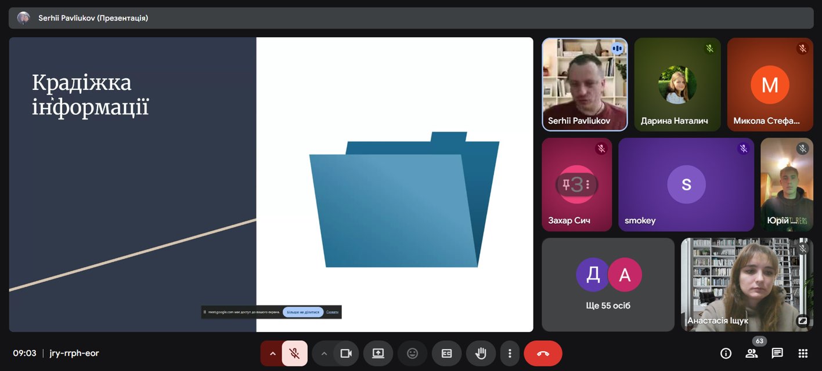Click the meeting code jry-rrph-eor
Screen dimensions: 822x371
(x=74, y=353)
